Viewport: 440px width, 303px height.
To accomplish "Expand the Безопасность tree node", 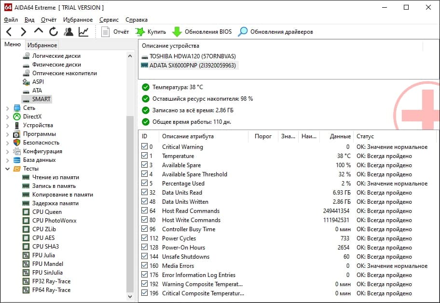I will (8, 143).
